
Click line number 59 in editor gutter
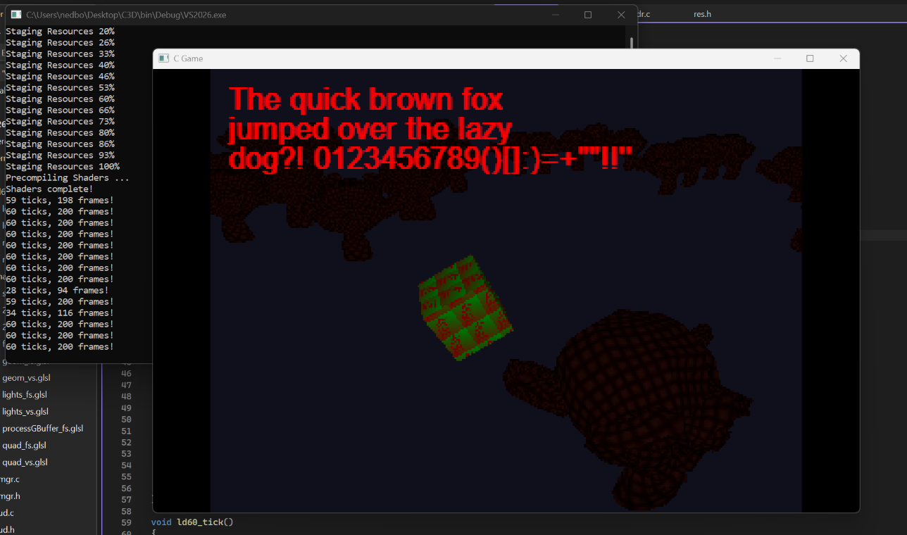(x=127, y=522)
